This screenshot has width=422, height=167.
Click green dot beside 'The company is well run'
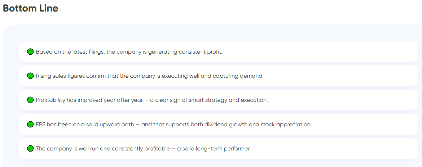pos(30,149)
